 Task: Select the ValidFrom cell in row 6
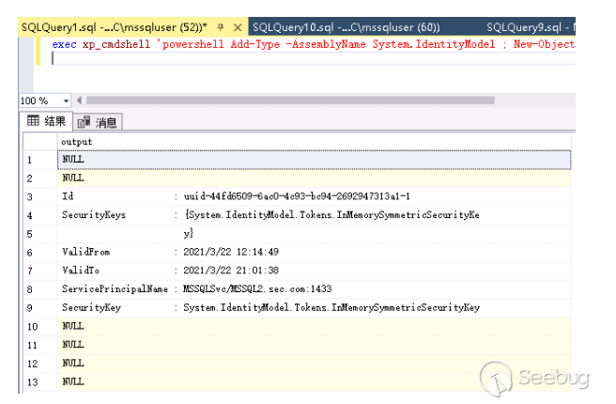click(x=314, y=253)
